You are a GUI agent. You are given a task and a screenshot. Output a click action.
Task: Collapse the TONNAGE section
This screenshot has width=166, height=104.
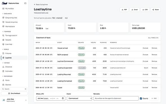6,32
